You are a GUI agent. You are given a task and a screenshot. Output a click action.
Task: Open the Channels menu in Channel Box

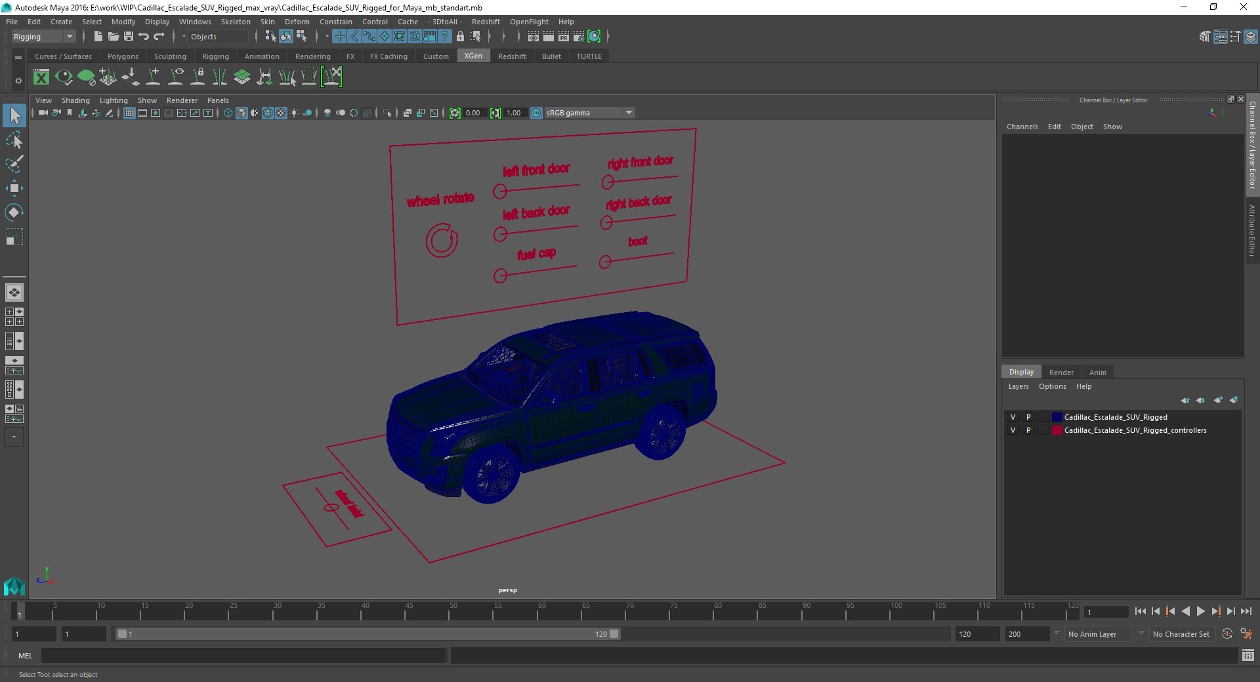click(1022, 127)
